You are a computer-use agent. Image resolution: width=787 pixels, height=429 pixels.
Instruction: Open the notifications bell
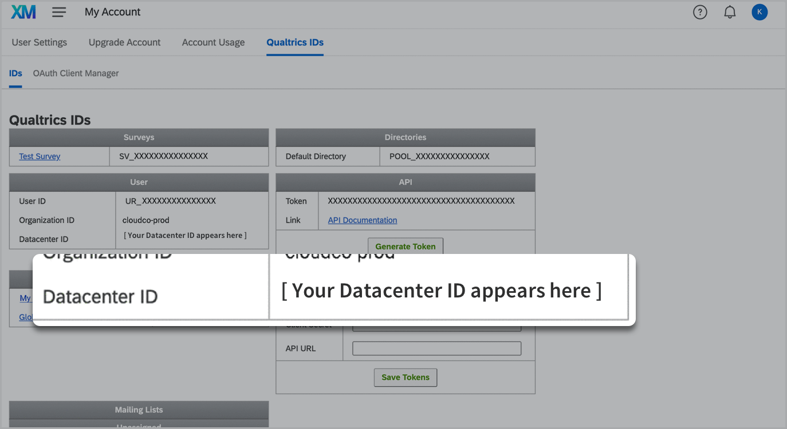coord(730,12)
